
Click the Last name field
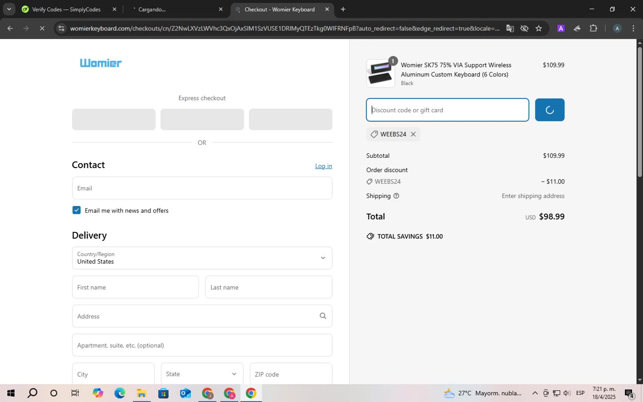268,287
